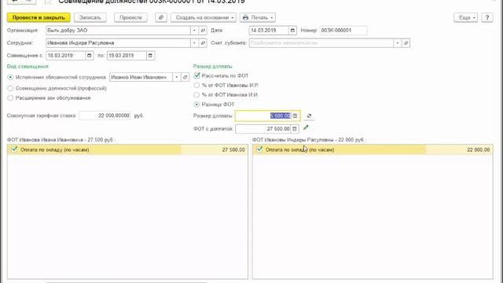Image resolution: width=503 pixels, height=283 pixels.
Task: Click into the Номер field
Action: tap(343, 31)
